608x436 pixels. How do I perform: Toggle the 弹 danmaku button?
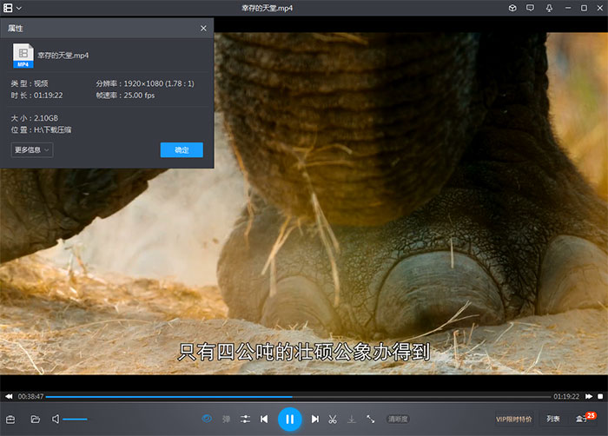tap(226, 419)
